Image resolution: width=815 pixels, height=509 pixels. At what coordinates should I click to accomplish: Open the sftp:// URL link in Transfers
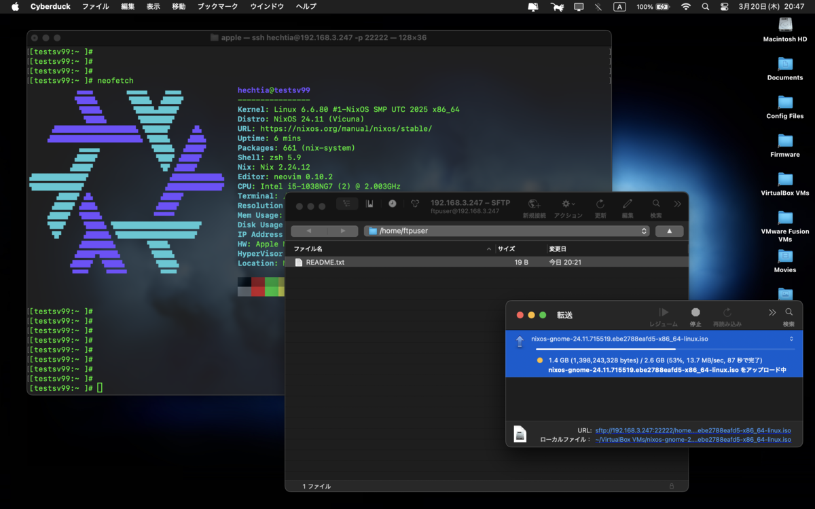[x=693, y=430]
